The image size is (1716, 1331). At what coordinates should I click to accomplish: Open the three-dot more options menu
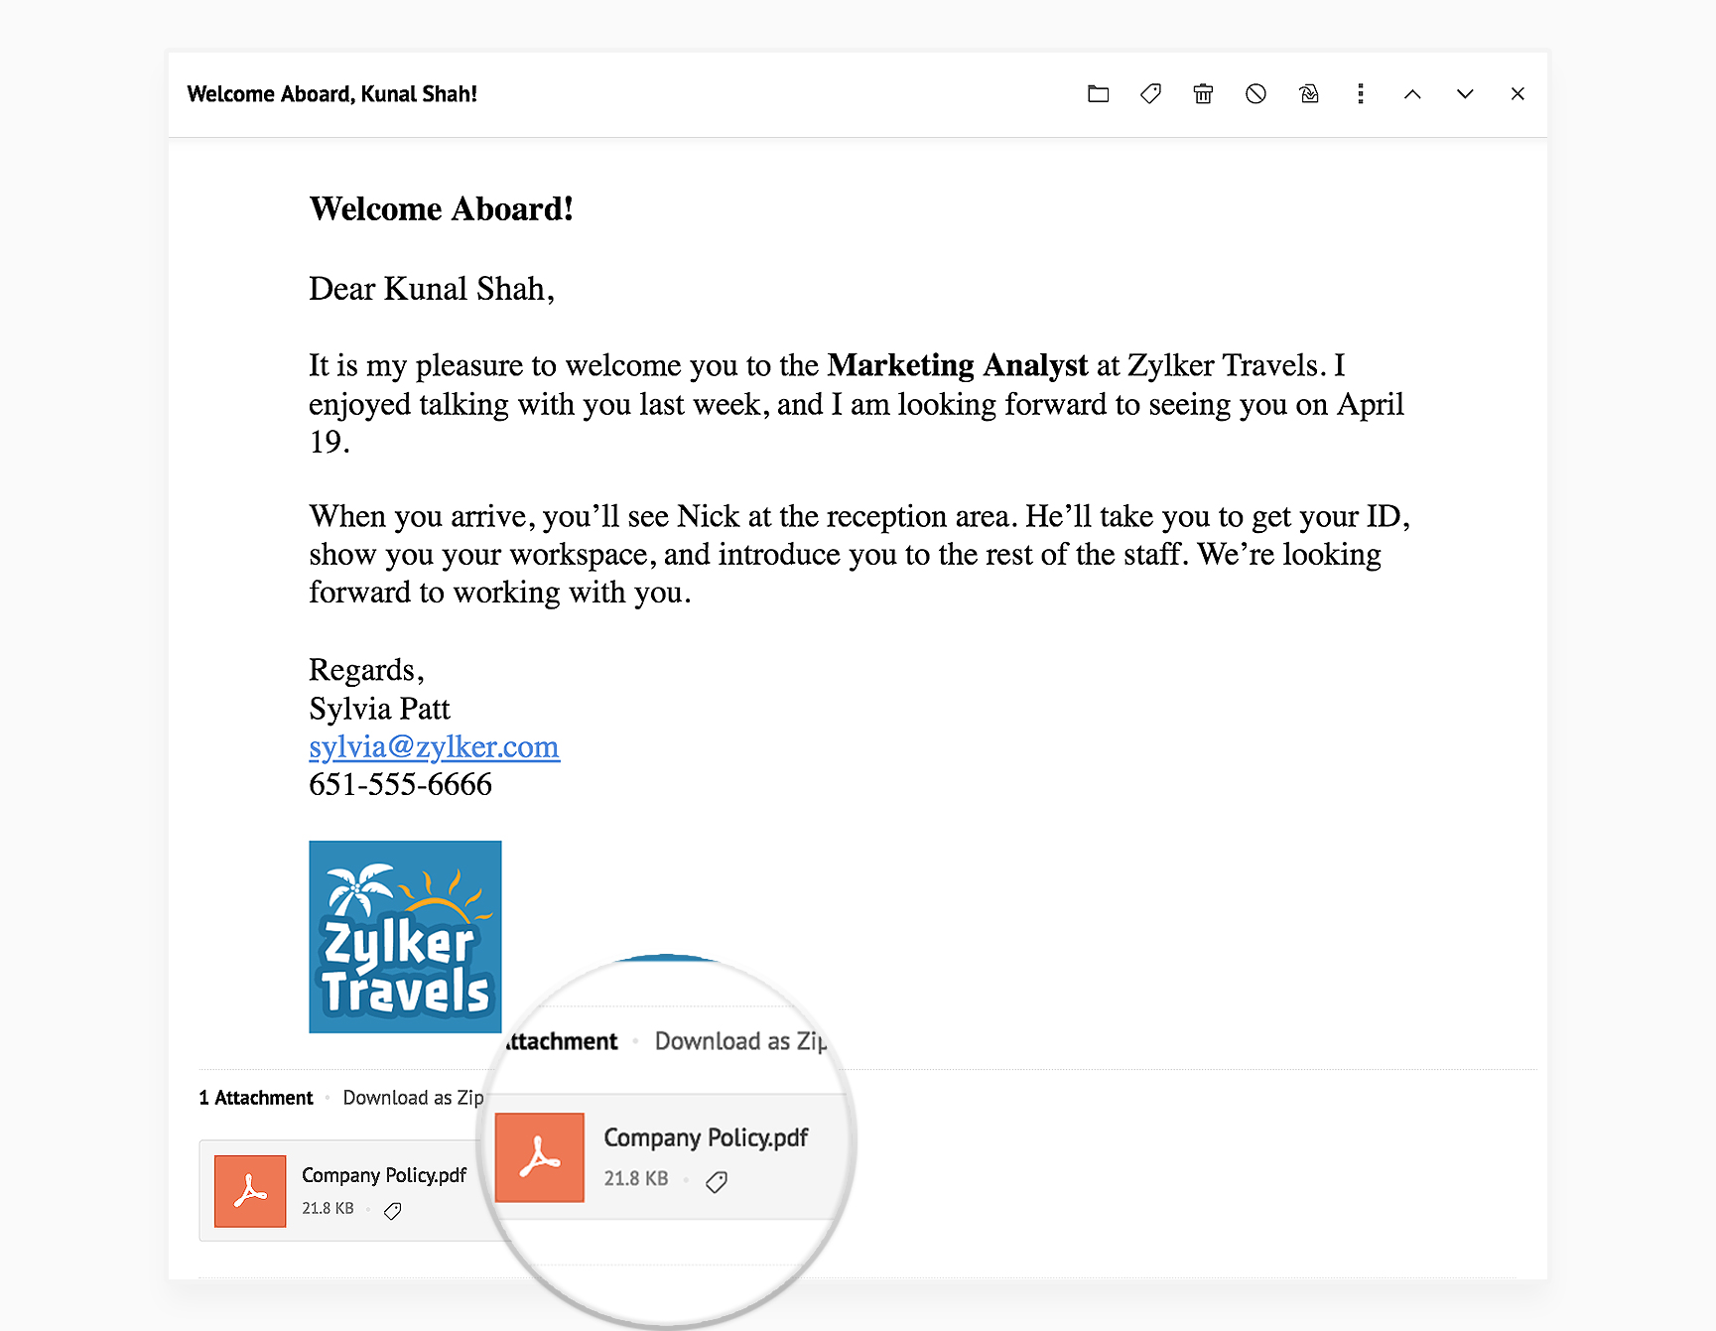[x=1361, y=94]
